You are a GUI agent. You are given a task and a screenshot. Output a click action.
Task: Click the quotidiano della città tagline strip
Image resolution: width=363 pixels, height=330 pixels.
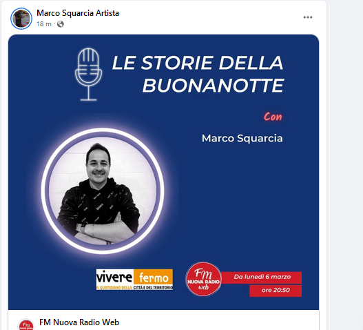[x=134, y=287]
